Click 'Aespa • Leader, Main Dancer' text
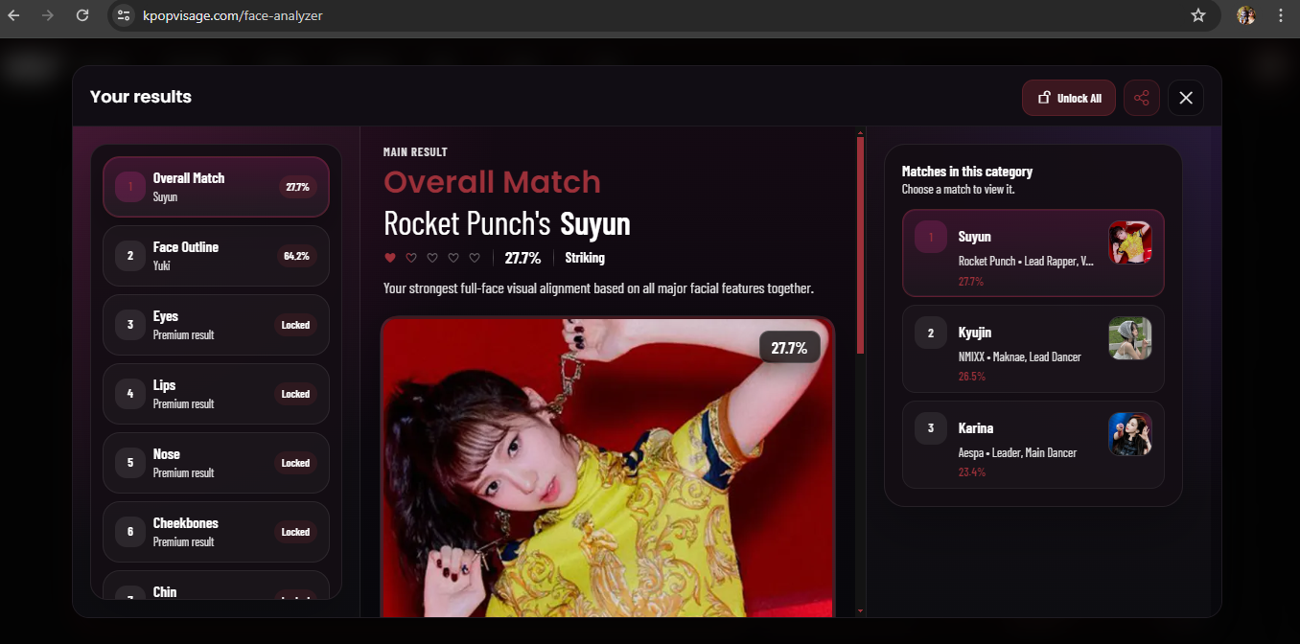The image size is (1300, 644). click(x=1017, y=452)
